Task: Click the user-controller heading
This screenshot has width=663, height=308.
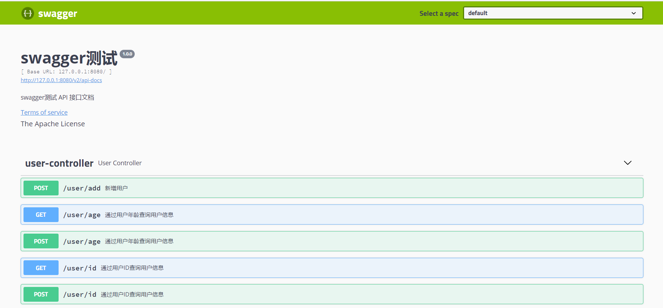Action: 59,163
